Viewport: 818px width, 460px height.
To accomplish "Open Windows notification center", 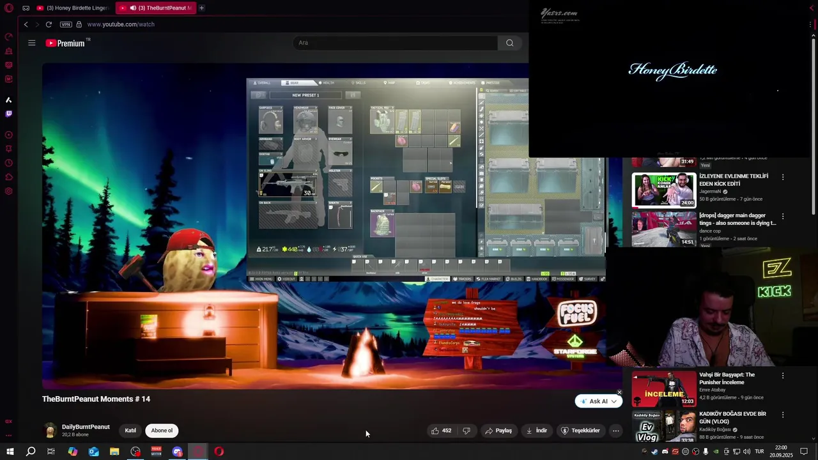I will tap(804, 452).
